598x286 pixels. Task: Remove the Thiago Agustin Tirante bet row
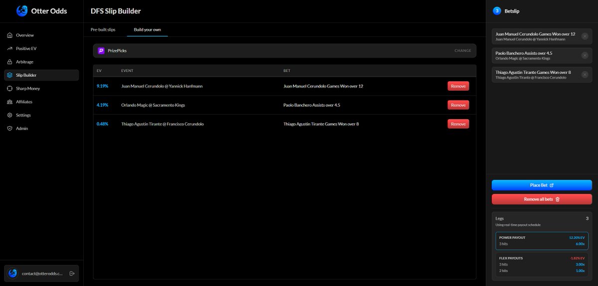click(x=458, y=124)
